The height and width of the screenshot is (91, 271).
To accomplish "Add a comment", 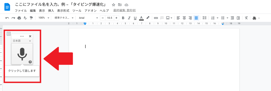I will point(162,18).
